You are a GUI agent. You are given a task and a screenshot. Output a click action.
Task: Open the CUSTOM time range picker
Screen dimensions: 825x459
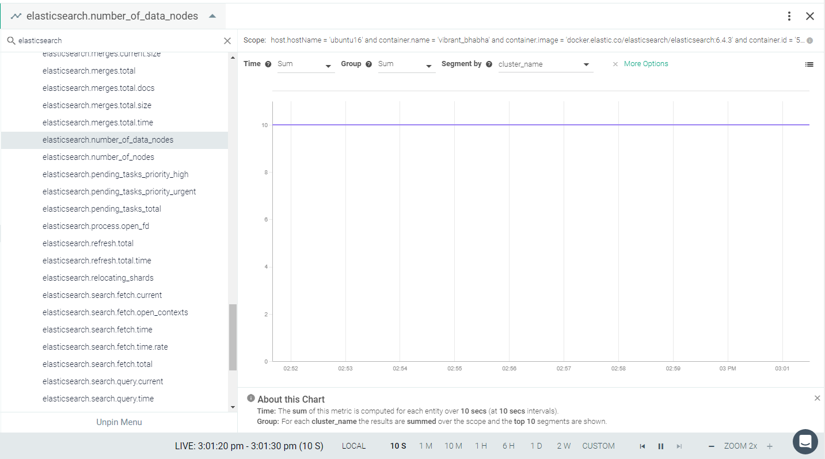tap(598, 446)
